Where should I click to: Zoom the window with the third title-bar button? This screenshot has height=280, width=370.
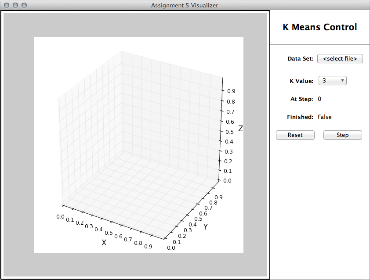(x=24, y=5)
